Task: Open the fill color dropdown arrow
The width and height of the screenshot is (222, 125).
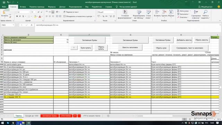Action: (37, 16)
